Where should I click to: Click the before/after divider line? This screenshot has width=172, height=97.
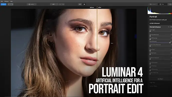click(x=97, y=52)
